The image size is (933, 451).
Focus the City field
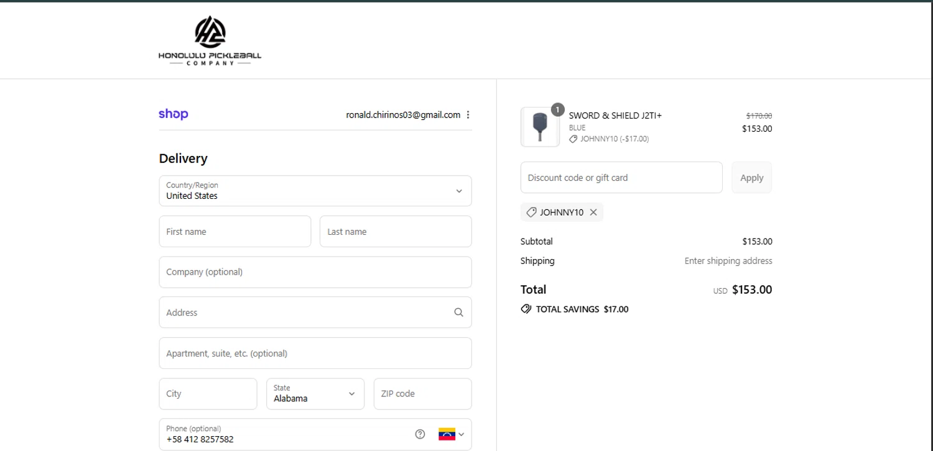coord(208,394)
